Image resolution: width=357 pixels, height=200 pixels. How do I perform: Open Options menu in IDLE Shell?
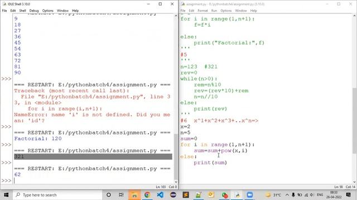tap(47, 11)
